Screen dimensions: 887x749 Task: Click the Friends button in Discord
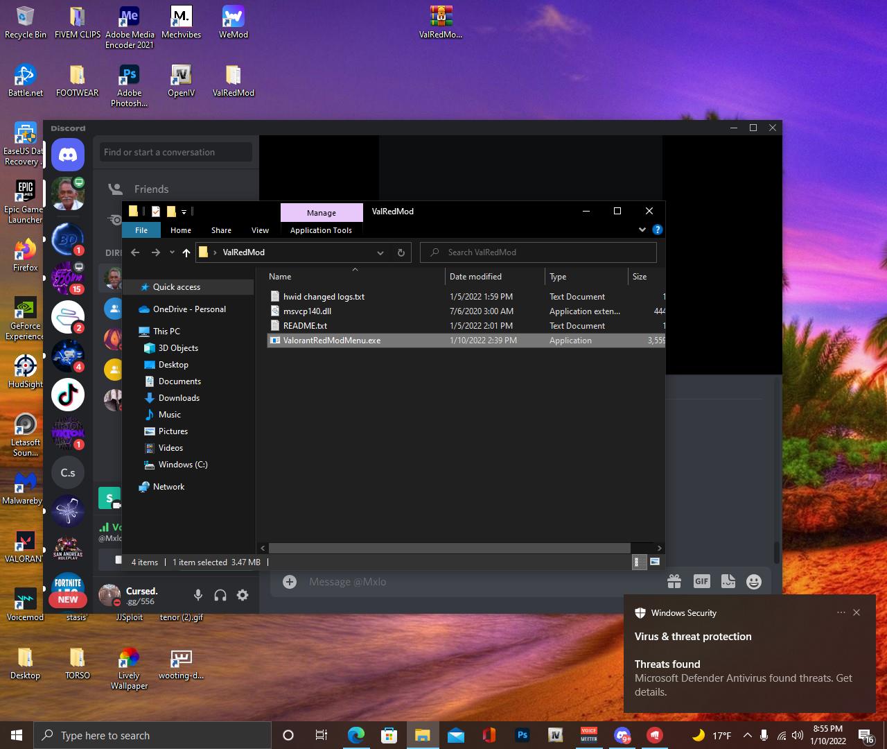click(151, 189)
